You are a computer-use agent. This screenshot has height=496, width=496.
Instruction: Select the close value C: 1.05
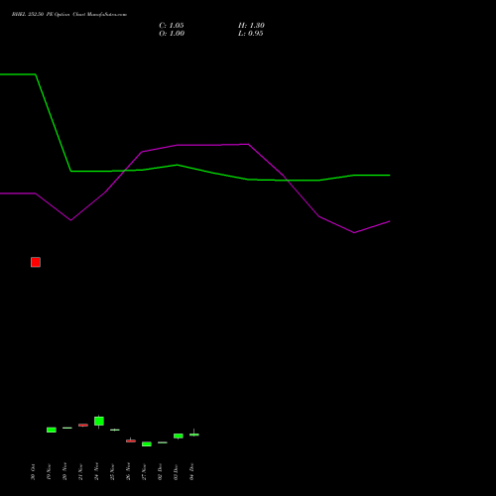172,26
